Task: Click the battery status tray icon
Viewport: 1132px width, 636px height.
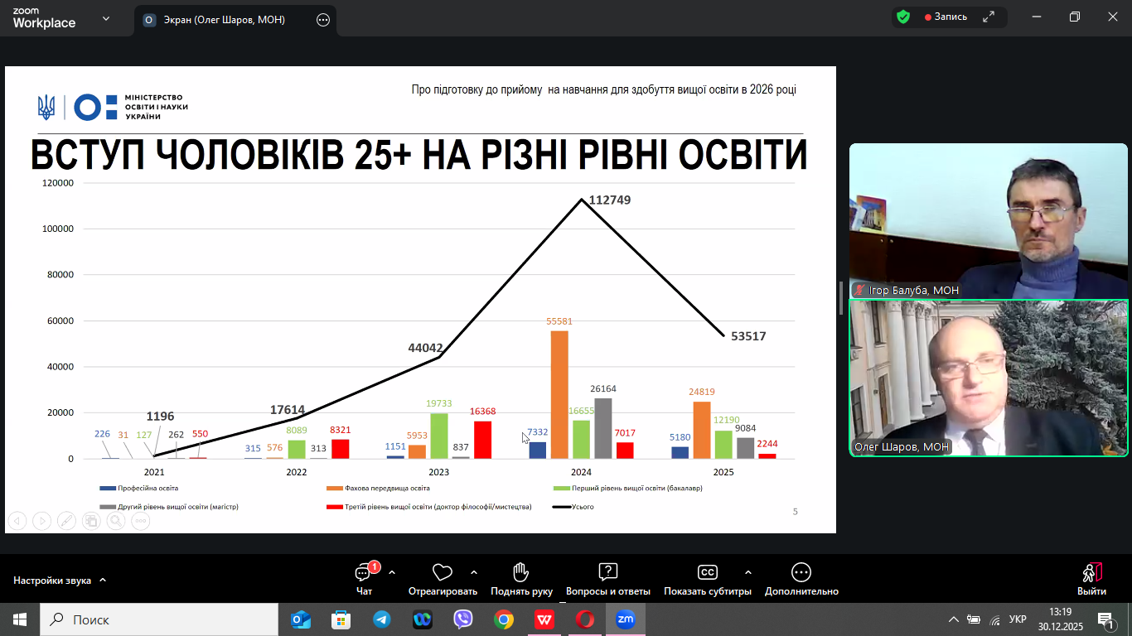Action: (x=974, y=619)
